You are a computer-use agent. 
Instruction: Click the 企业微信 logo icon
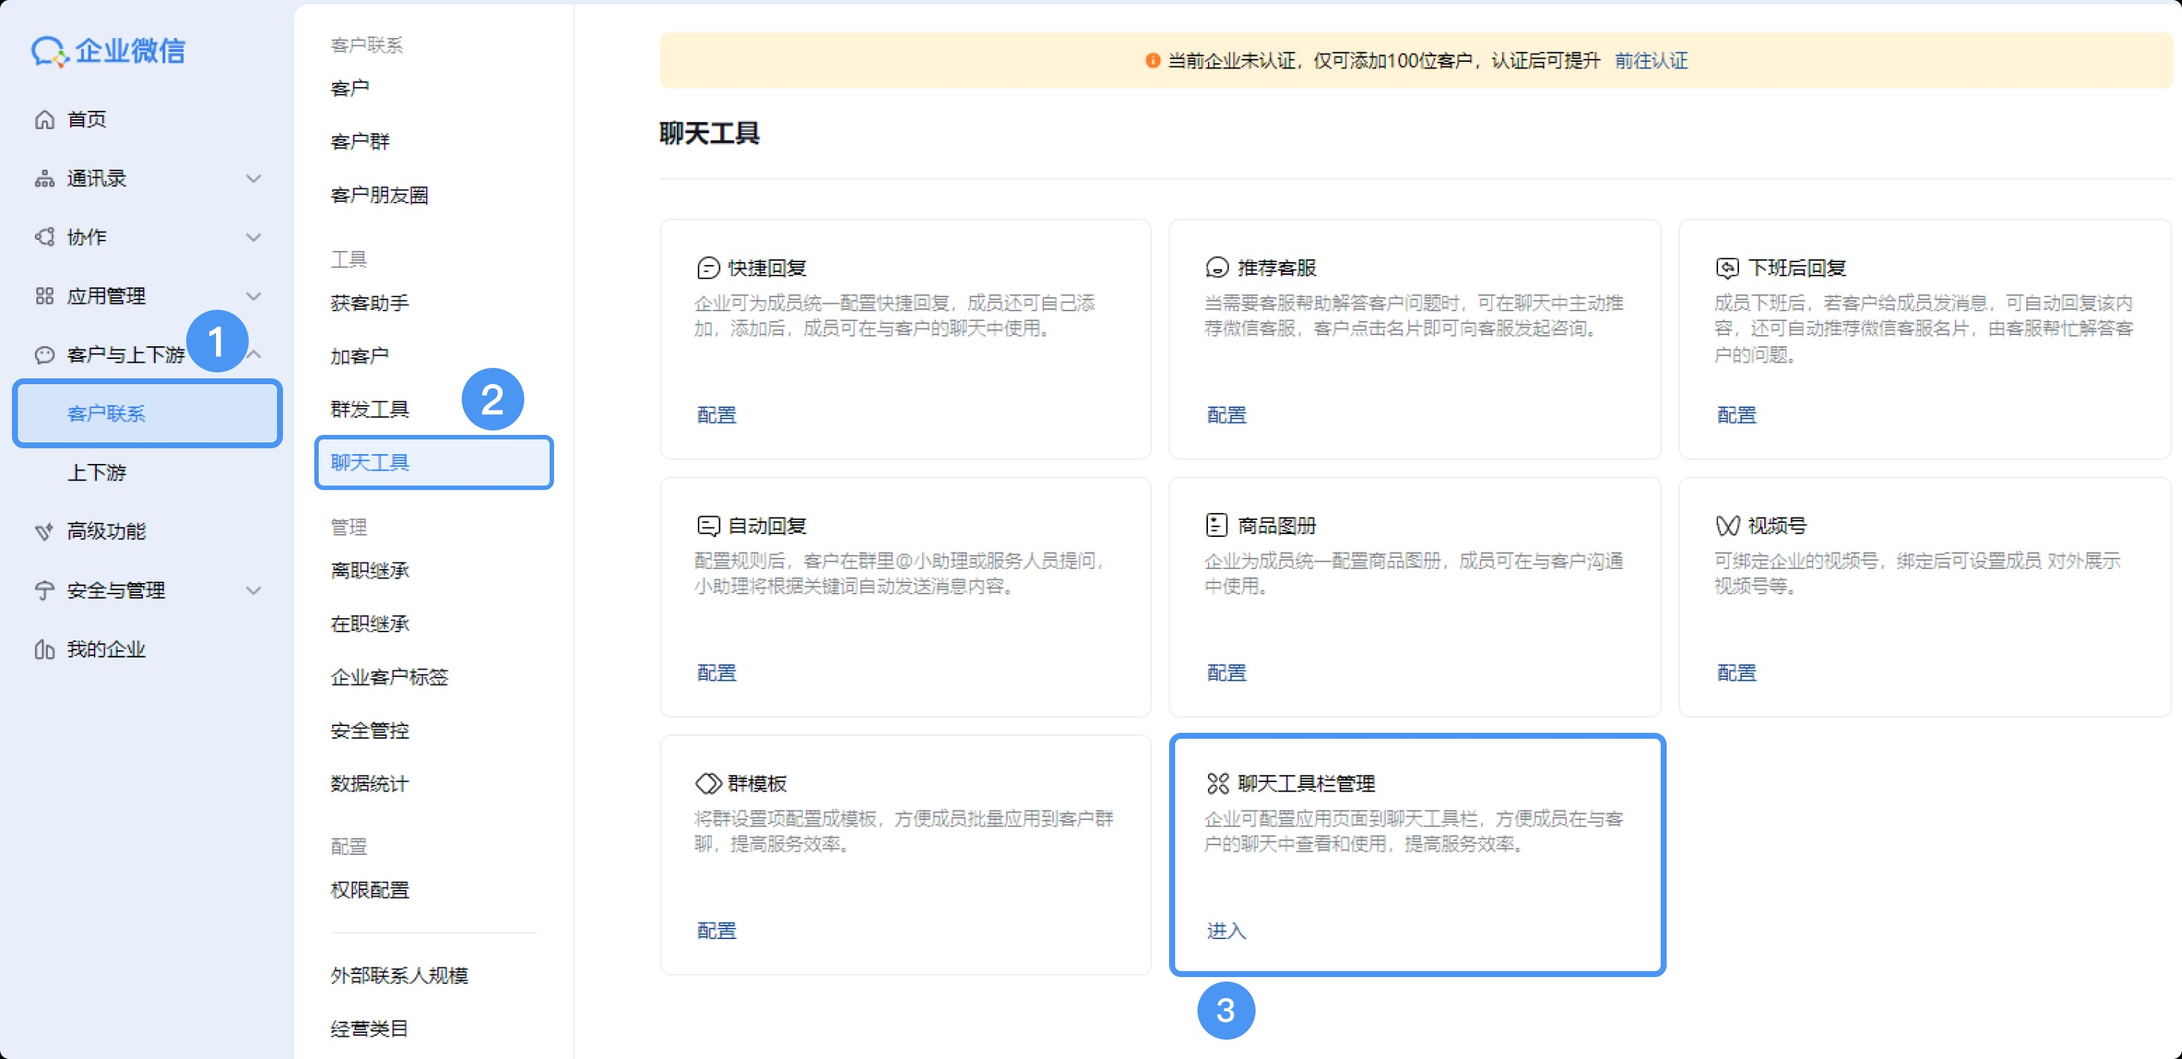(49, 51)
